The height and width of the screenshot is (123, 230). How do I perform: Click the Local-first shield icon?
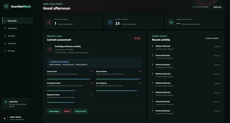tap(6, 102)
